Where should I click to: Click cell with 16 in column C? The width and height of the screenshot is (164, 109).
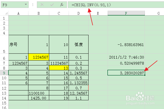tap(59, 83)
